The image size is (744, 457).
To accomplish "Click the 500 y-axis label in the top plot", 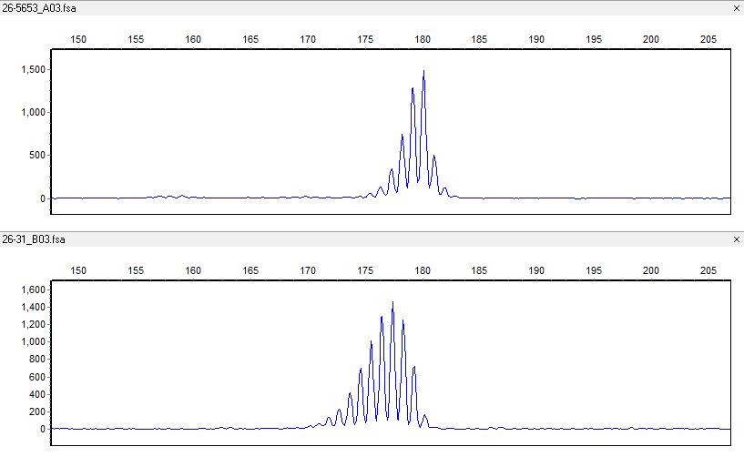I will (36, 155).
